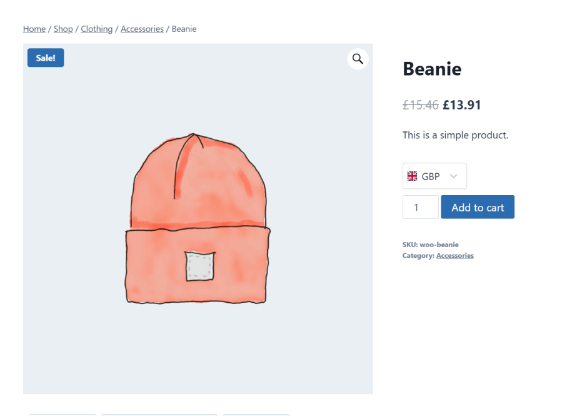
Task: Click the orange beanie product image
Action: click(198, 218)
